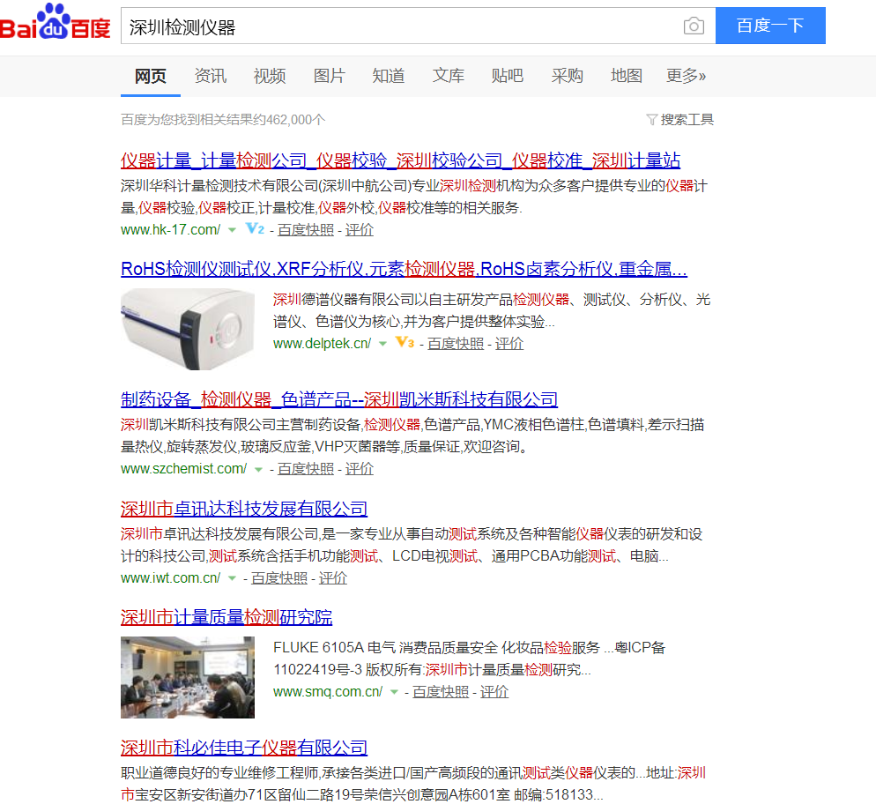This screenshot has width=876, height=804.
Task: Open result 仪器计量_计量检测公司 title link
Action: click(x=401, y=161)
